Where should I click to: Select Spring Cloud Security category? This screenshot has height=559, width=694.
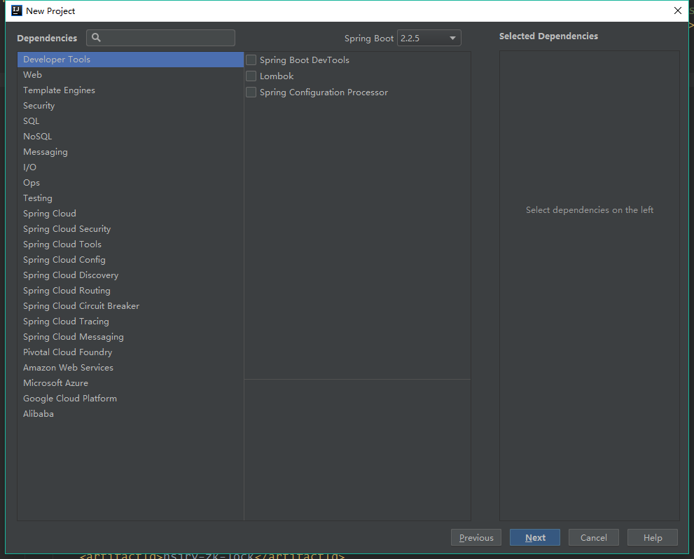pyautogui.click(x=130, y=229)
